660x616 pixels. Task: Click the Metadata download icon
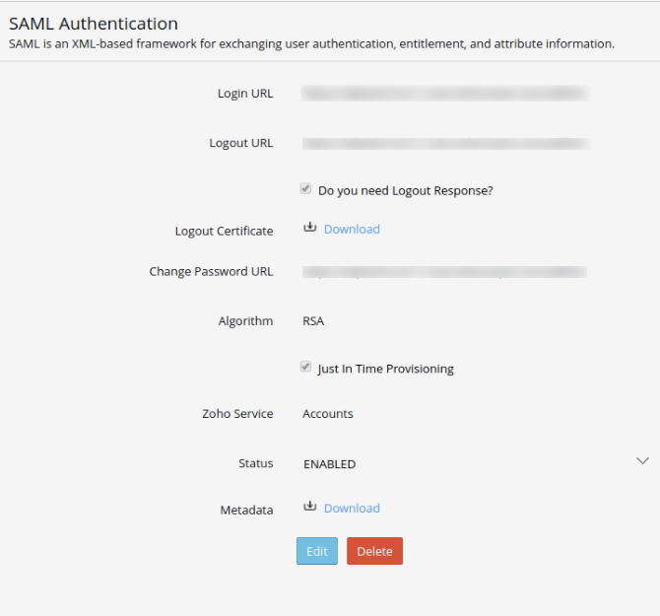(x=309, y=507)
